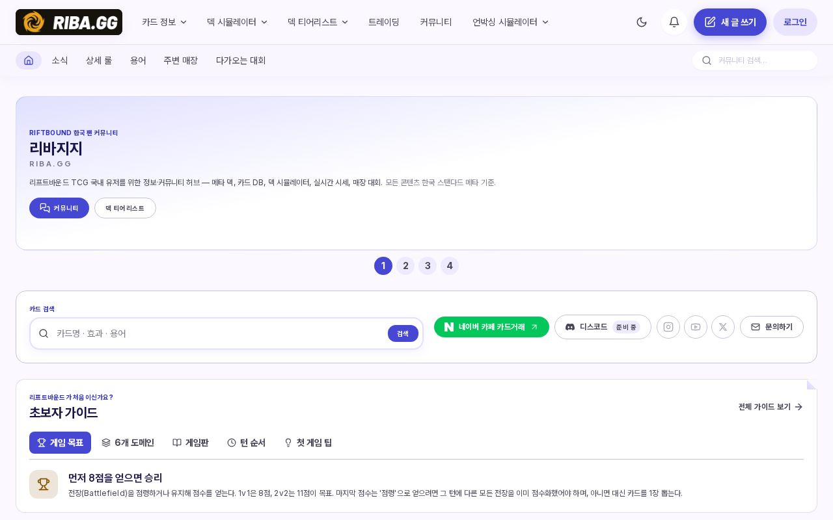
Task: Click the 먼저 8점을 얻으면 승리 heading
Action: (115, 478)
